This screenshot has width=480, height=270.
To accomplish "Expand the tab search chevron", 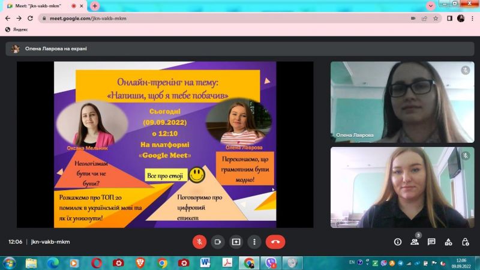I will pyautogui.click(x=431, y=6).
